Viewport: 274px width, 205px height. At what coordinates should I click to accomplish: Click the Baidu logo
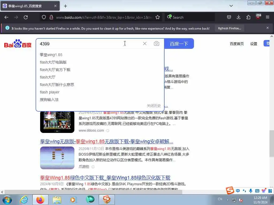18,44
